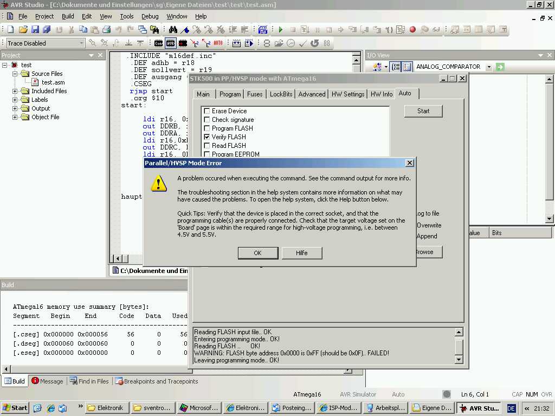Screen dimensions: 555x416
Task: Enable the Read FLASH checkbox
Action: coord(207,146)
